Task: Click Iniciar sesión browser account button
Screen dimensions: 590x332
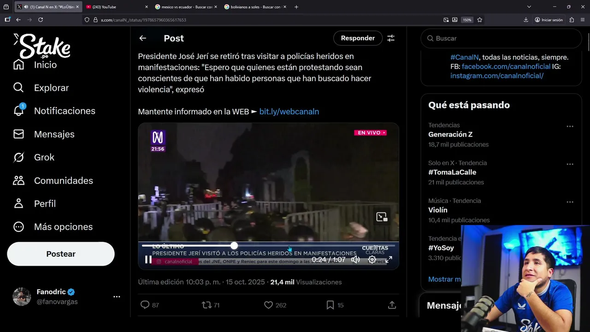Action: click(549, 20)
